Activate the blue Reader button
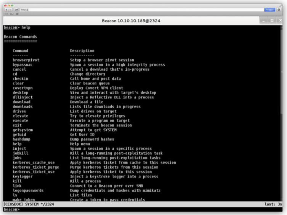Image resolution: width=287 pixels, height=215 pixels. tap(269, 9)
